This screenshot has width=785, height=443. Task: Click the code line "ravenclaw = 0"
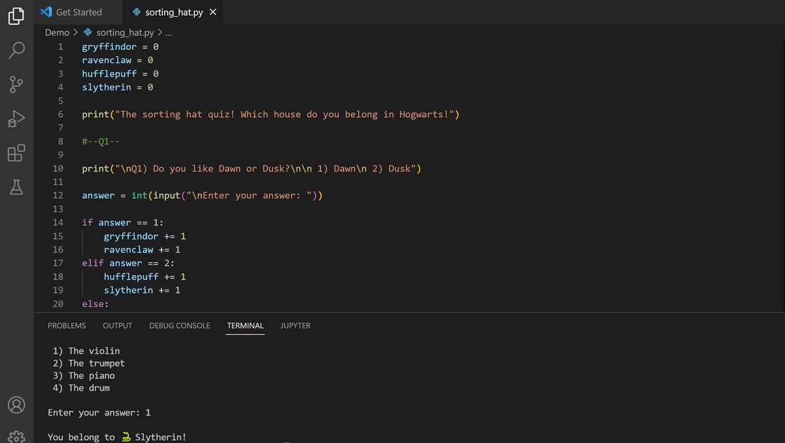pyautogui.click(x=118, y=60)
